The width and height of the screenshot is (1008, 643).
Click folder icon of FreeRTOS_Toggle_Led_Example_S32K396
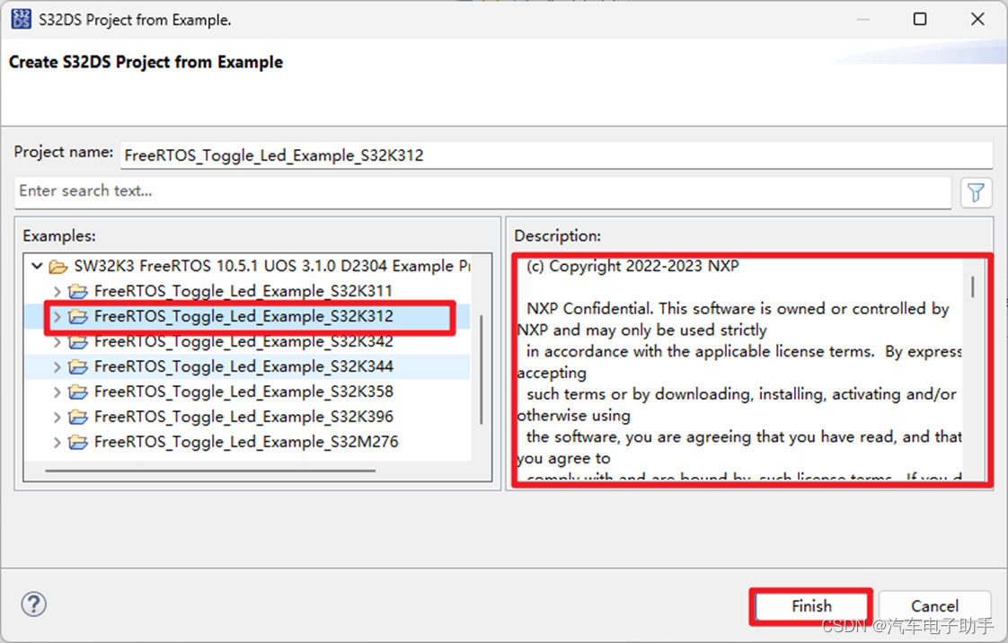pos(78,417)
